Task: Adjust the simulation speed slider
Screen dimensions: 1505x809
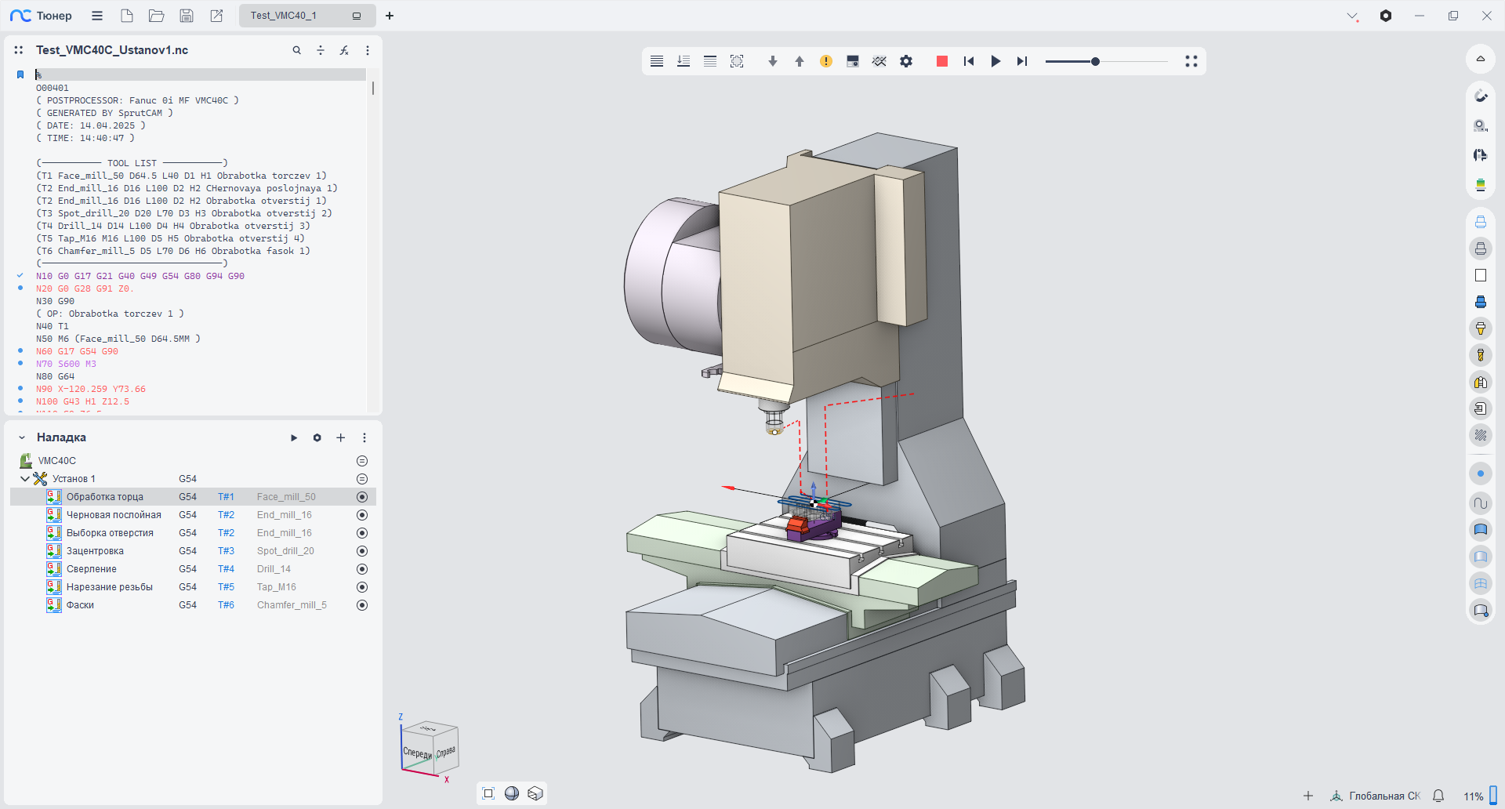Action: 1095,61
